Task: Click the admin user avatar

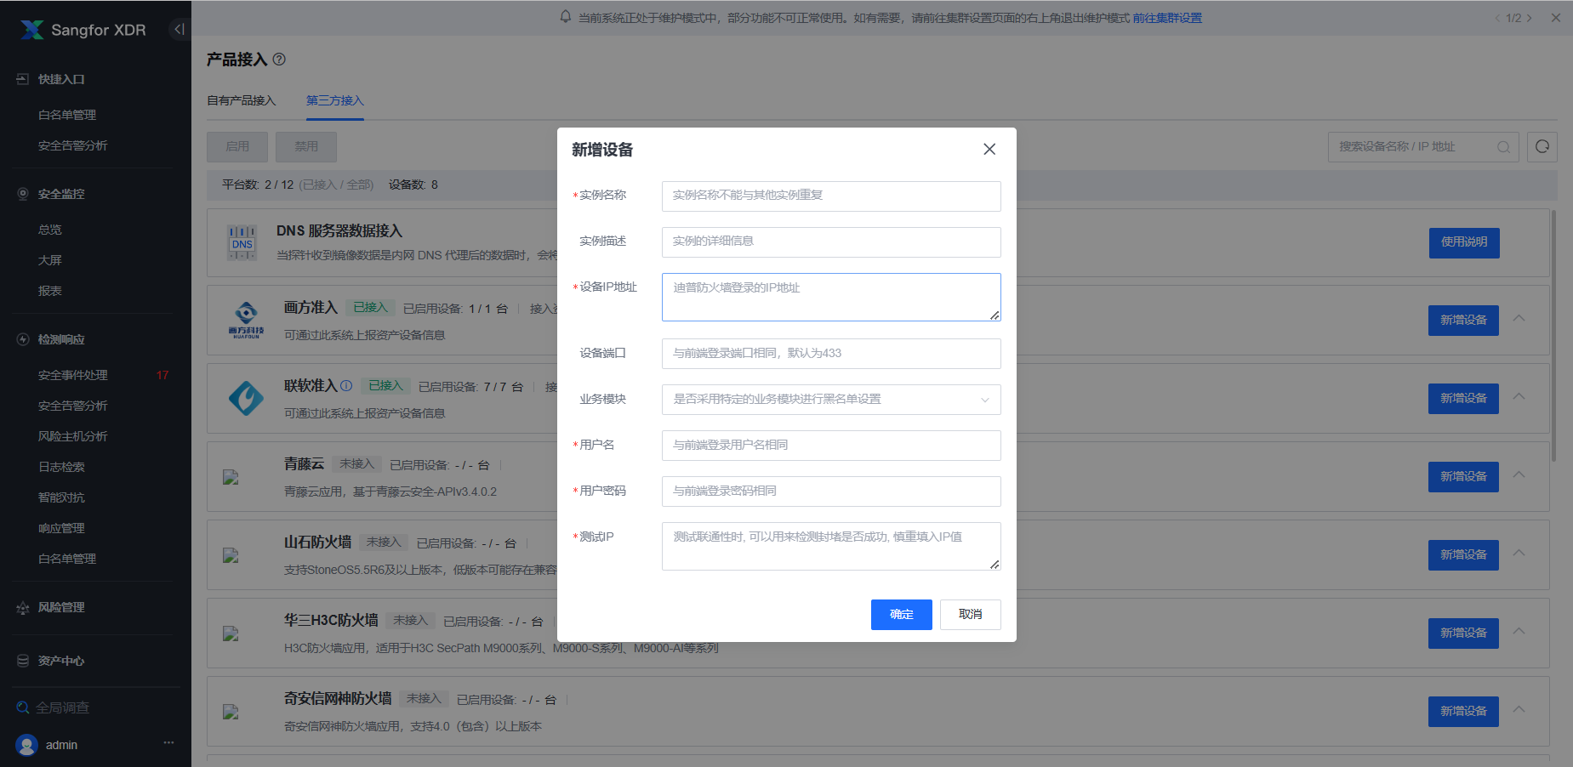Action: pyautogui.click(x=27, y=745)
